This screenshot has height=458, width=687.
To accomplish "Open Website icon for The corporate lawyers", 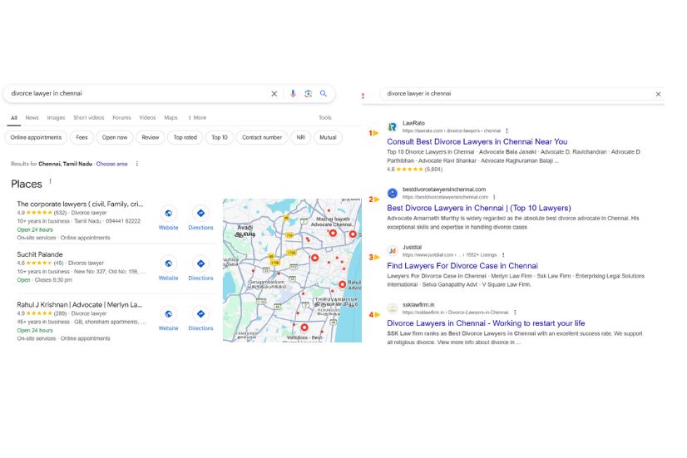I will point(168,214).
